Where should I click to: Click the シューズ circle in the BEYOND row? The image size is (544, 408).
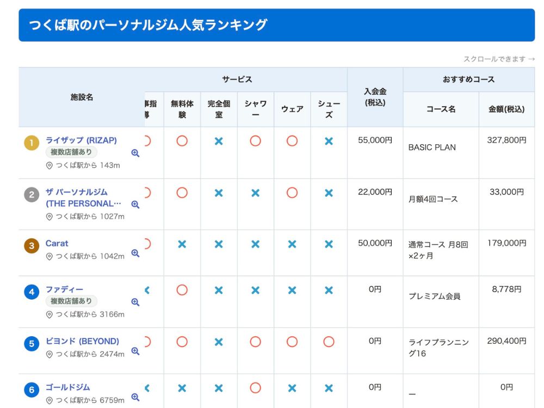(329, 342)
